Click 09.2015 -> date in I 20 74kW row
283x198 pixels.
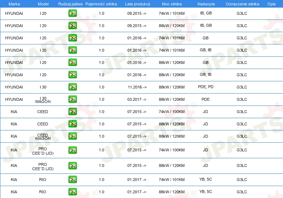pos(137,13)
